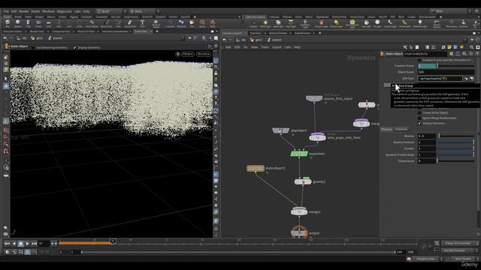Click the stop playback button
The height and width of the screenshot is (270, 481).
click(20, 243)
